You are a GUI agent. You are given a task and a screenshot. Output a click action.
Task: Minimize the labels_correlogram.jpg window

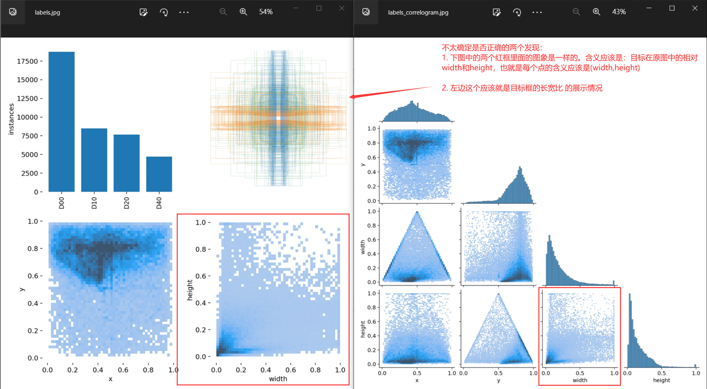649,8
